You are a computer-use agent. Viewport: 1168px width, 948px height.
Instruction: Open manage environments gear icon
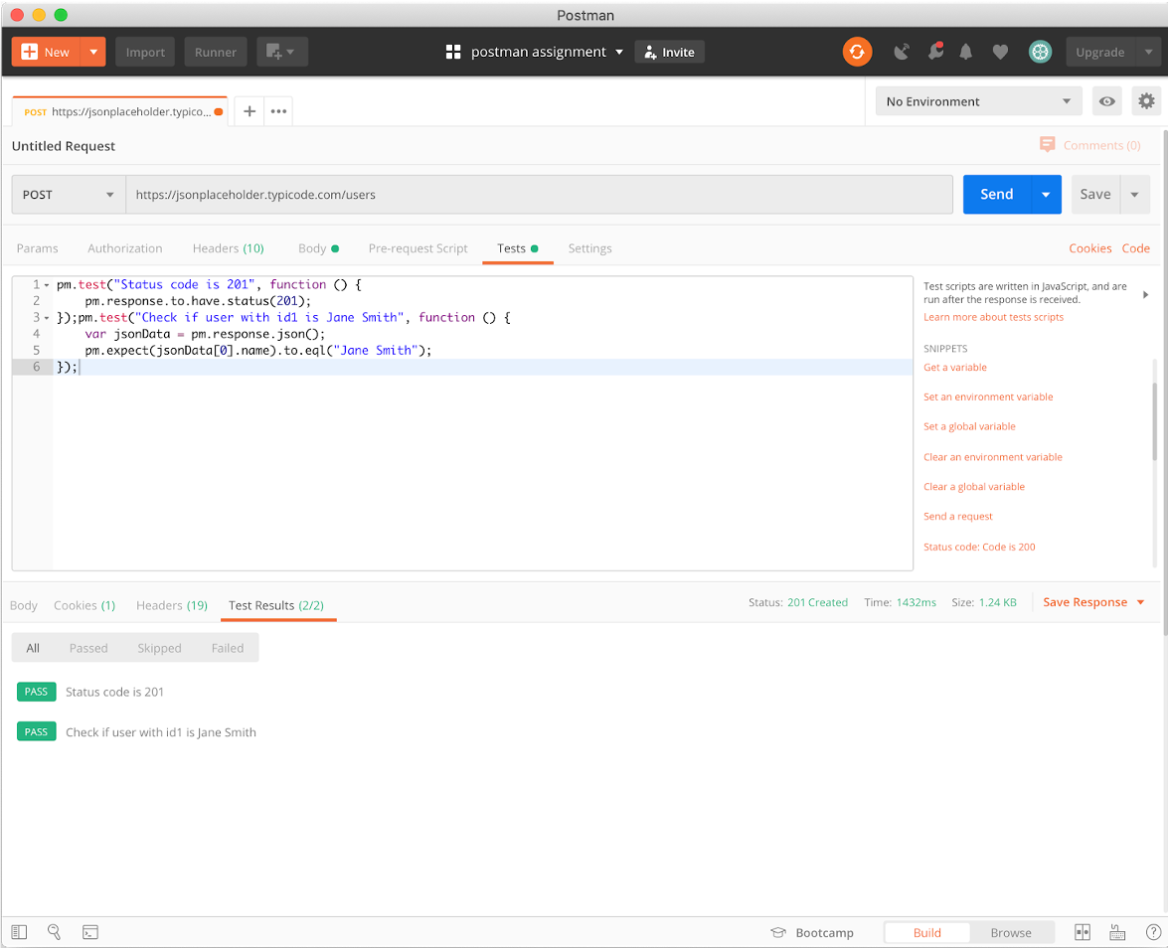tap(1146, 101)
